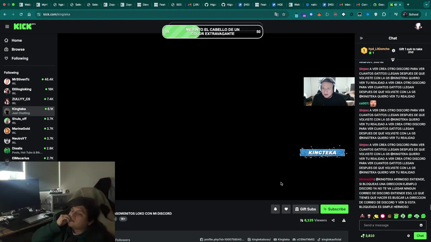Reload the browser page
Viewport: 431px width, 242px height.
pos(21,14)
